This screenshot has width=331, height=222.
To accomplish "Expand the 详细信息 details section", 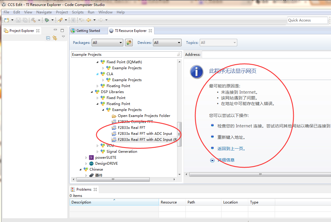I will click(212, 160).
